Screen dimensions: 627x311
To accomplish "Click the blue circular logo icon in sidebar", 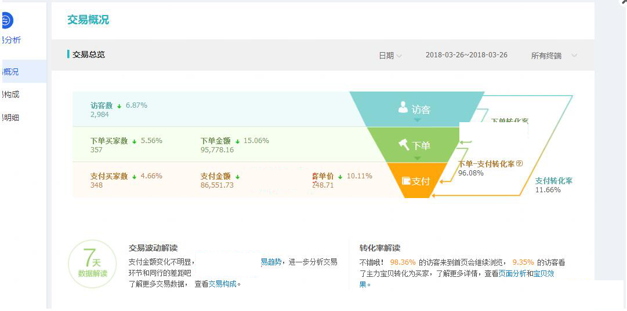I will click(8, 20).
